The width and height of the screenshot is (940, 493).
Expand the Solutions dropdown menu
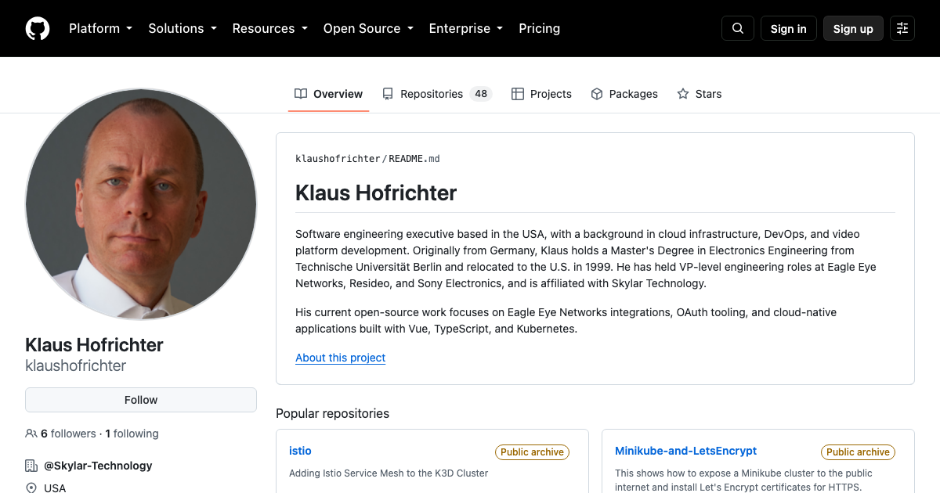[183, 28]
